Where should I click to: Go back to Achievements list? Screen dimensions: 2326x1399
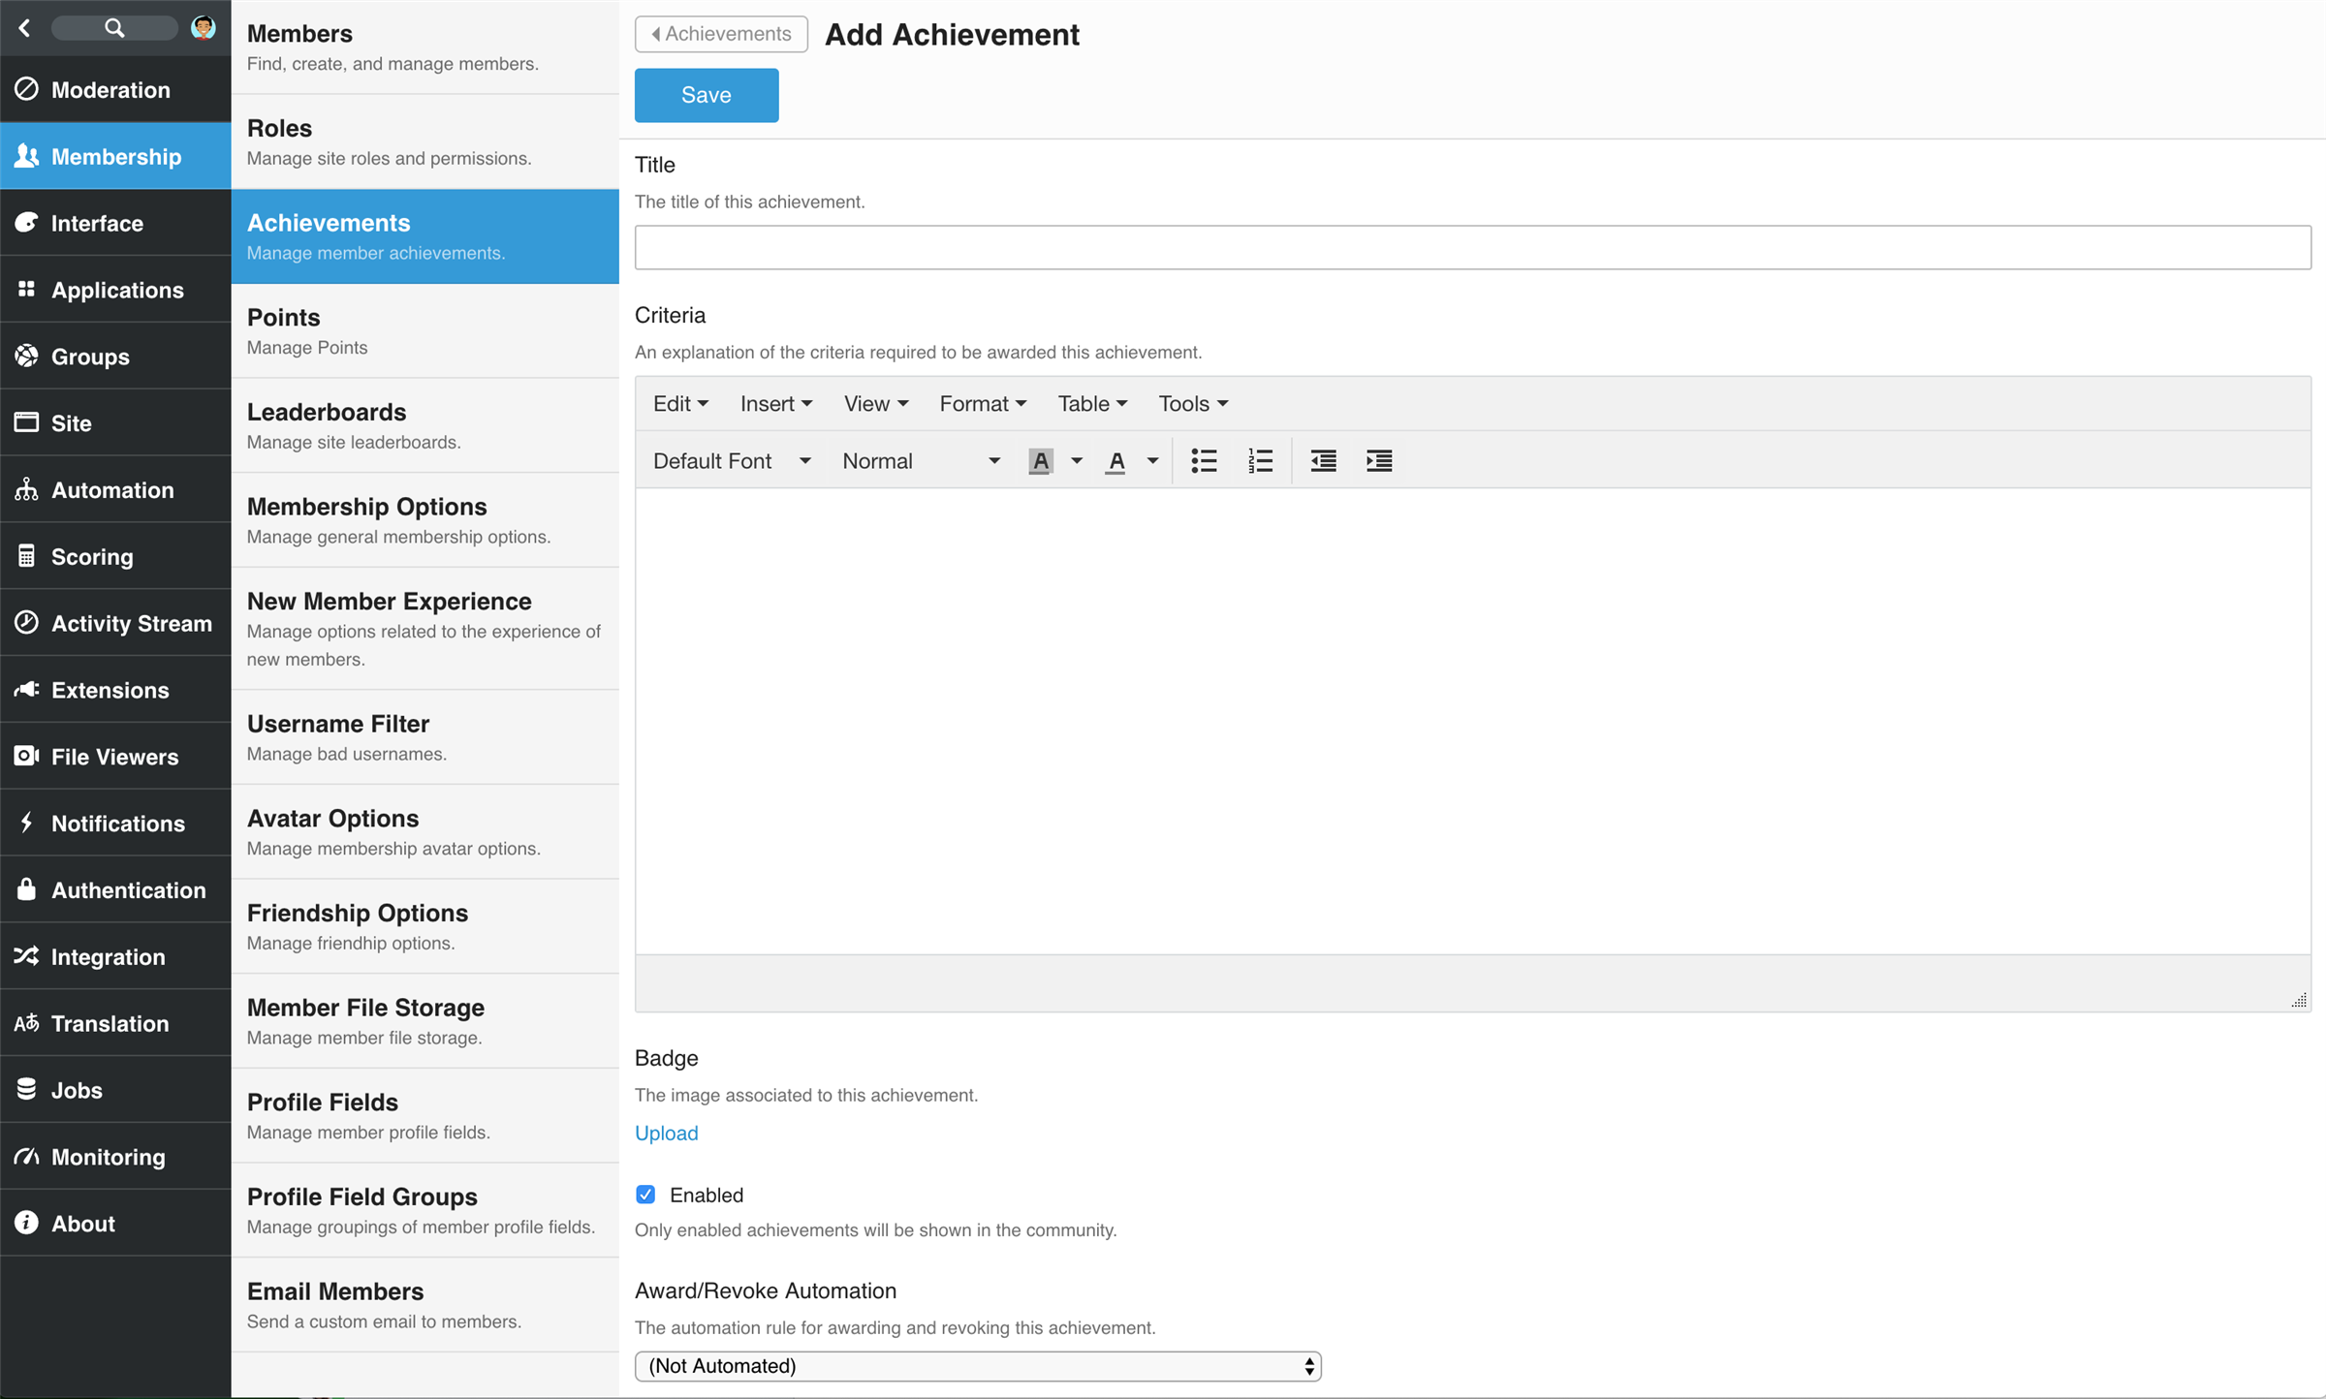(721, 34)
